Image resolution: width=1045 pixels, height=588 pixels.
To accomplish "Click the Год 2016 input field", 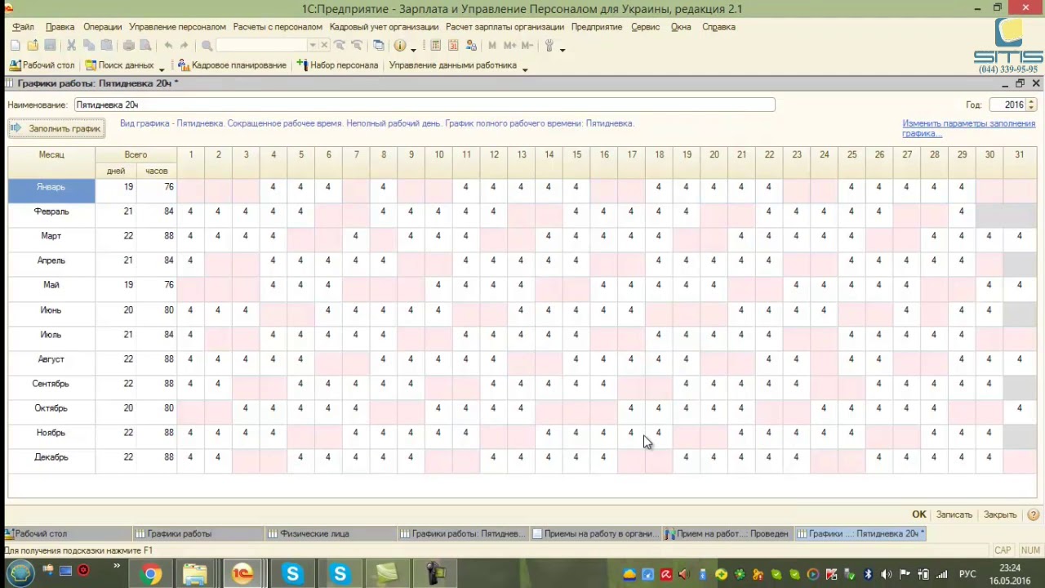I will tap(1007, 105).
